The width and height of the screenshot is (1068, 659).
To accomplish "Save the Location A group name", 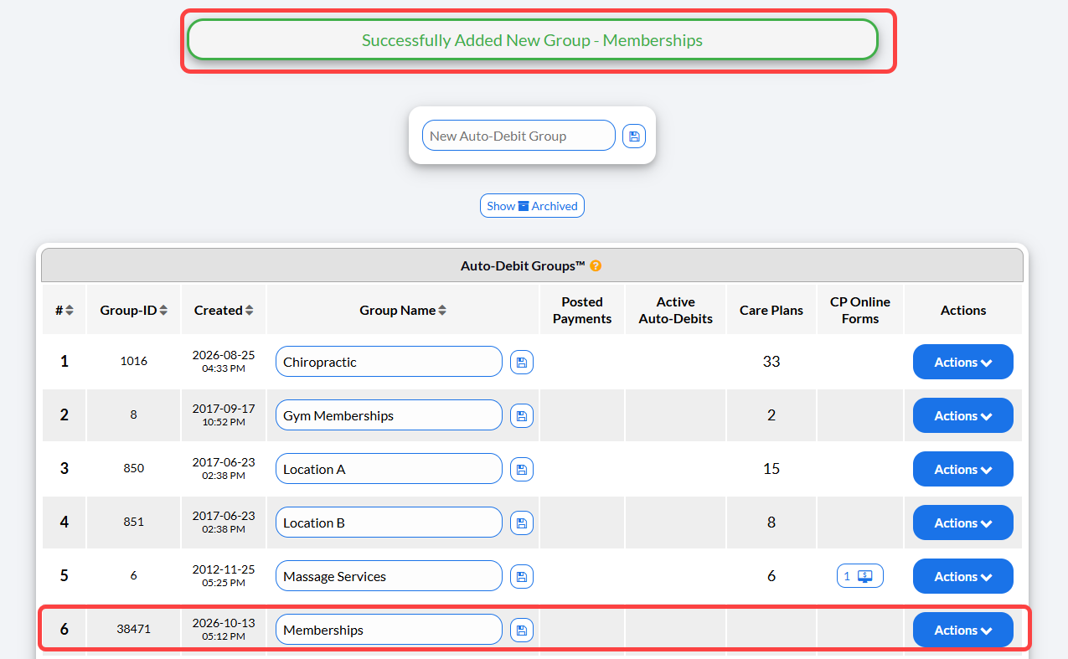I will 522,470.
